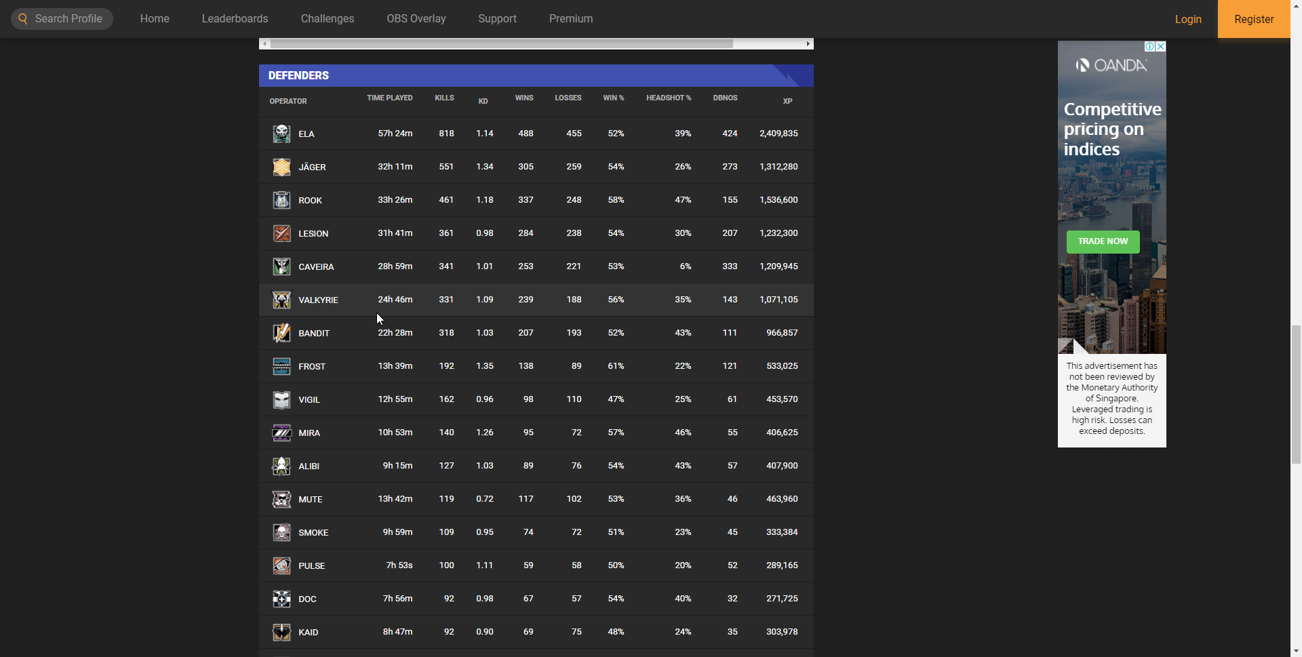
Task: Click the page scrollbar down arrow
Action: (x=1296, y=651)
